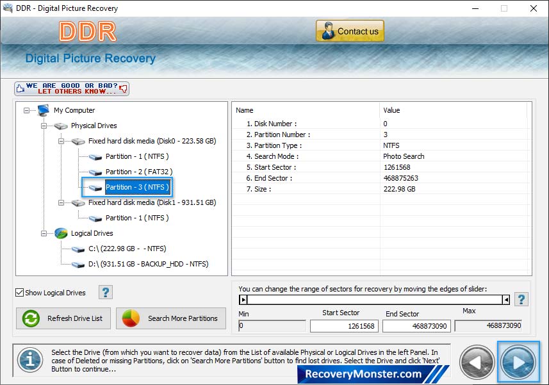Screen dimensions: 549x385
Task: Click the Min value field
Action: 272,326
